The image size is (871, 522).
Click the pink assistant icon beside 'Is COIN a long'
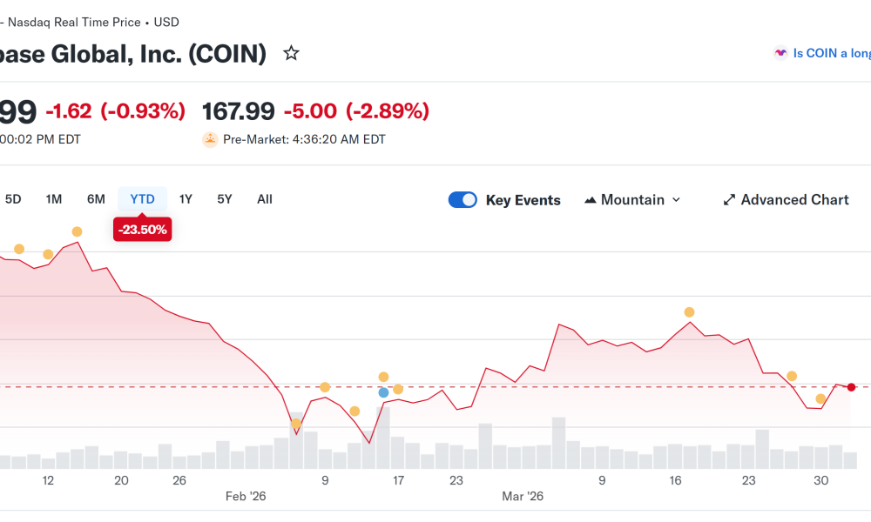[x=780, y=53]
